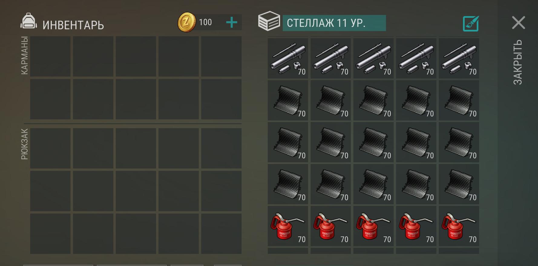Viewport: 538px width, 266px height.
Task: Tap the gold Z coin icon
Action: (186, 22)
